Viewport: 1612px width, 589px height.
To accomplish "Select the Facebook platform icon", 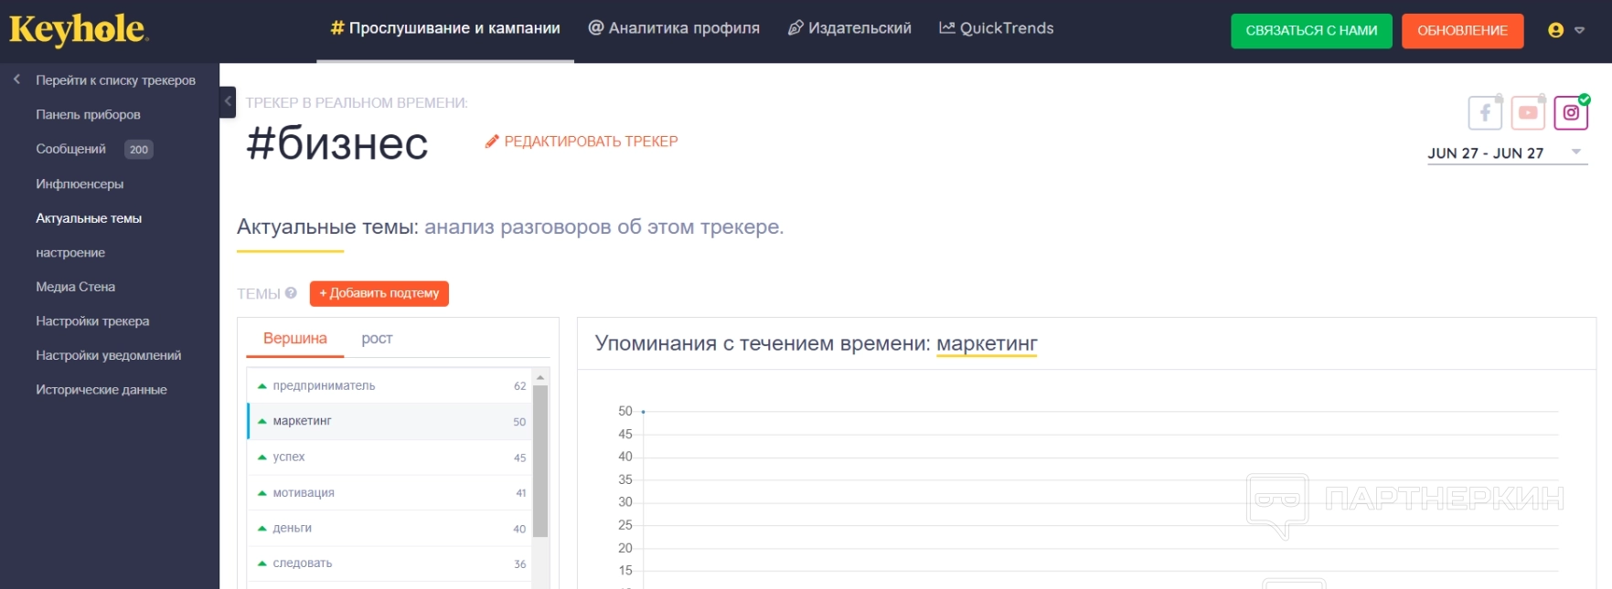I will click(1485, 113).
